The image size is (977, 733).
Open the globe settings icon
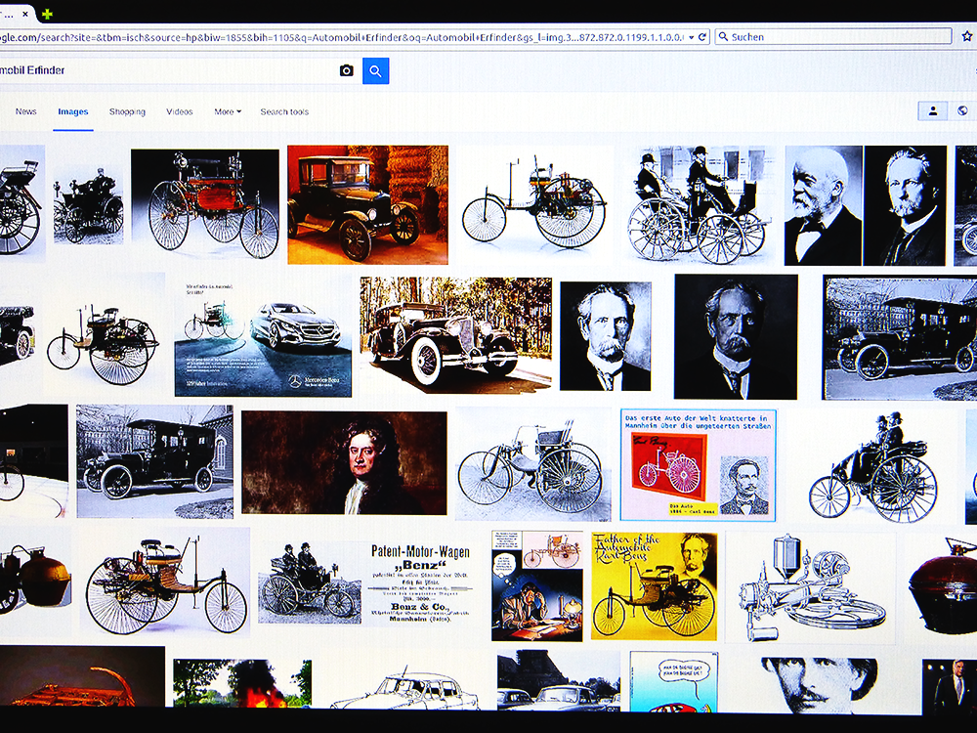(962, 111)
